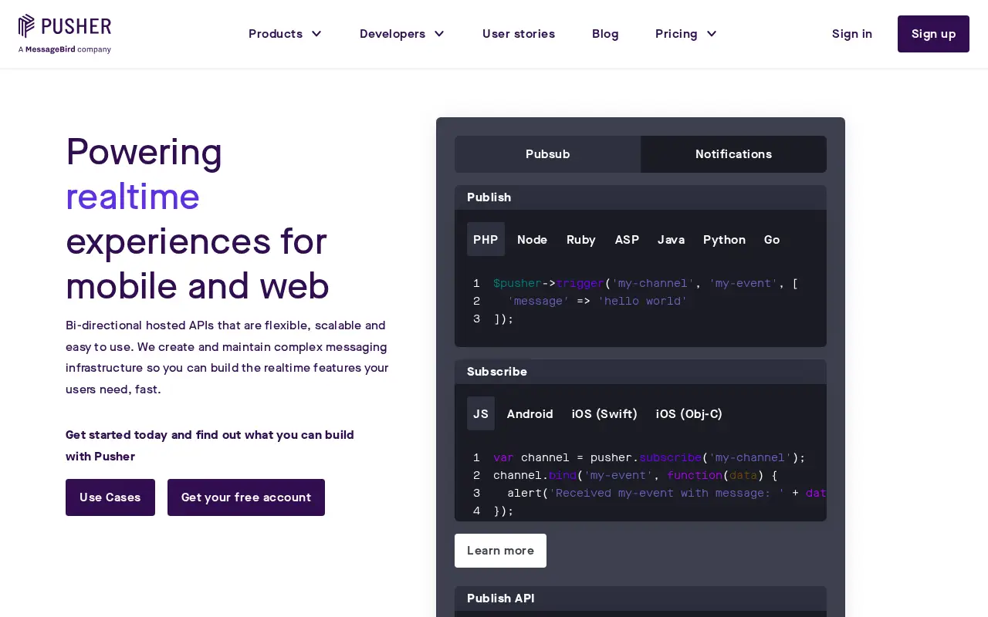Go to the Blog link
Image resolution: width=988 pixels, height=617 pixels.
click(x=605, y=34)
